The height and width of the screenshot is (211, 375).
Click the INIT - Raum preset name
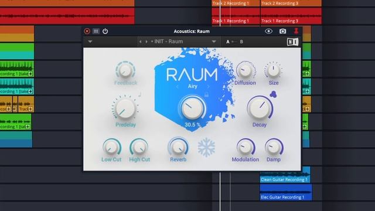168,42
